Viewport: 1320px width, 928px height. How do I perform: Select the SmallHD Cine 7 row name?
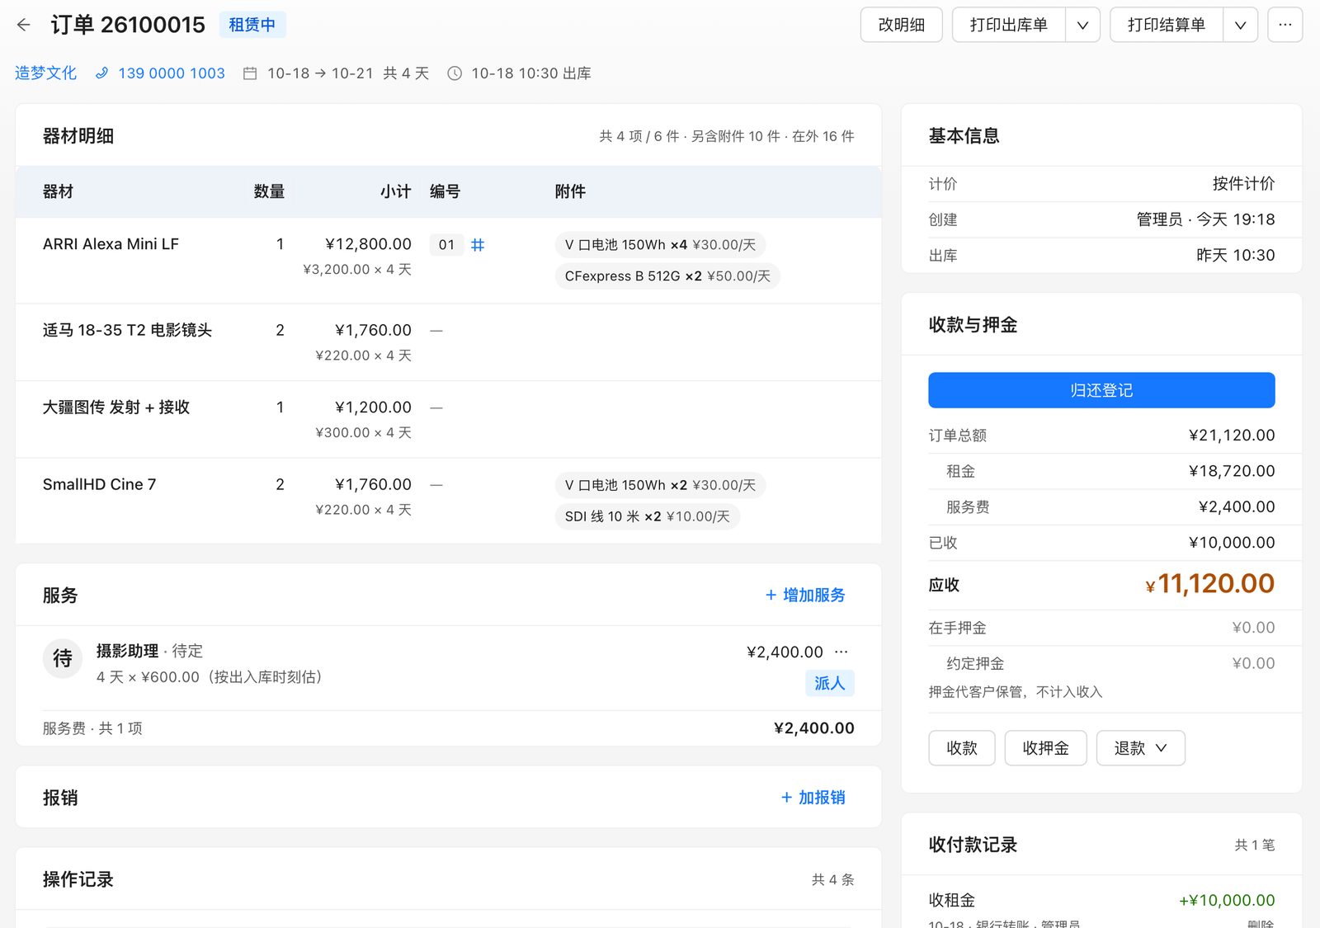[99, 484]
